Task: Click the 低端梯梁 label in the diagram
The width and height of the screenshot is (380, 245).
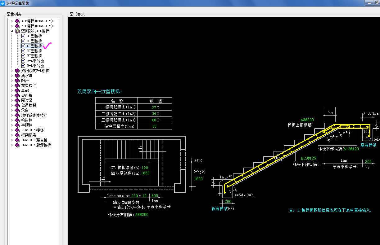Action: 219,209
